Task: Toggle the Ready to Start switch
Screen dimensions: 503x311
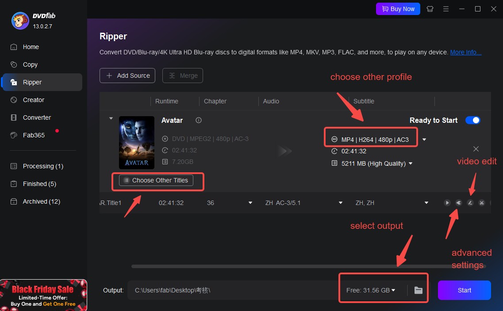Action: [472, 120]
